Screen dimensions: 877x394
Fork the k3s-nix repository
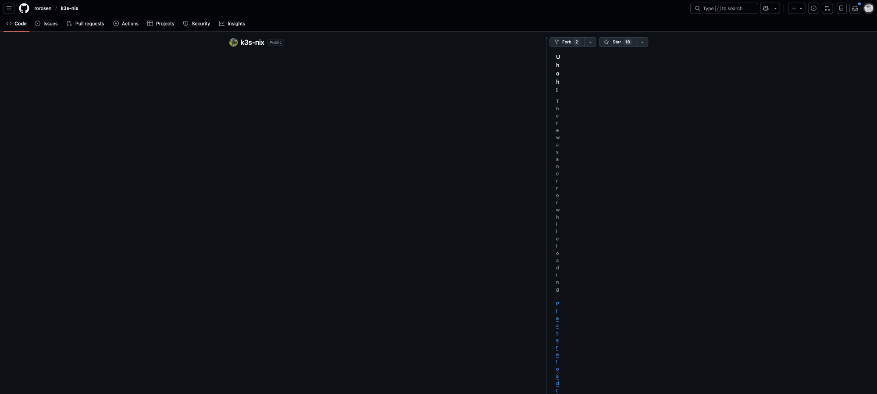pyautogui.click(x=567, y=42)
